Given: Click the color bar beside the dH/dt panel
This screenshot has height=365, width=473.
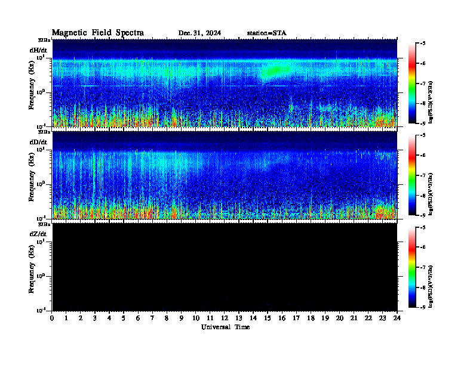Looking at the screenshot, I should (411, 83).
